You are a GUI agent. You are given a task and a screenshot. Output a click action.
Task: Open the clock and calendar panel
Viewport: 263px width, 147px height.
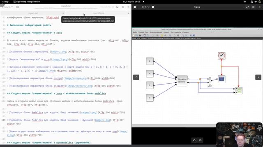click(131, 2)
